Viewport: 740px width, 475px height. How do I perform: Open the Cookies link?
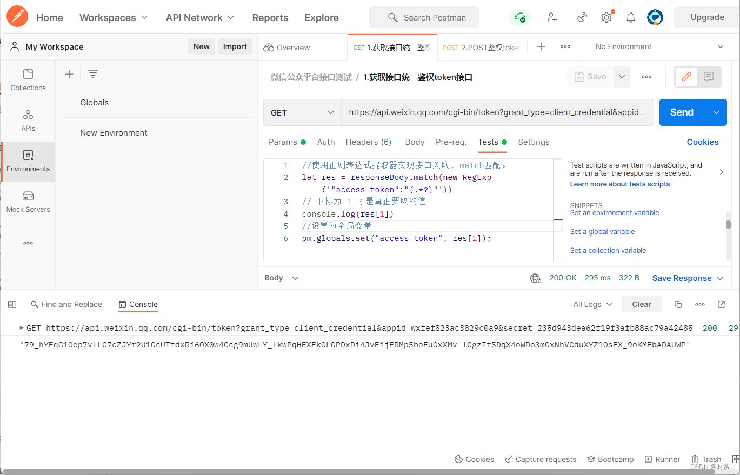tap(703, 142)
